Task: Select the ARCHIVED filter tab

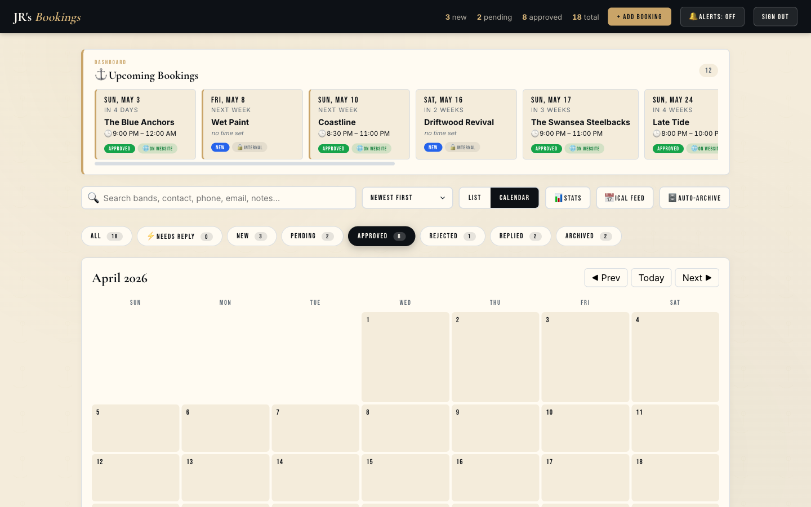Action: 588,236
